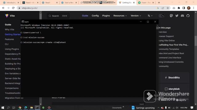Click the vitejs.dev address bar
Image resolution: width=197 pixels, height=110 pixels.
pos(87,8)
